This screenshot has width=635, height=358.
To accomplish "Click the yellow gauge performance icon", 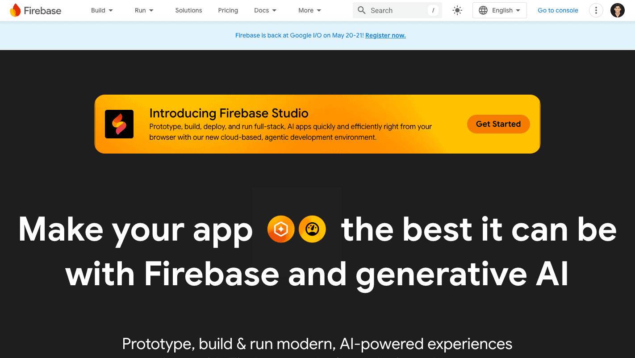I will [312, 229].
